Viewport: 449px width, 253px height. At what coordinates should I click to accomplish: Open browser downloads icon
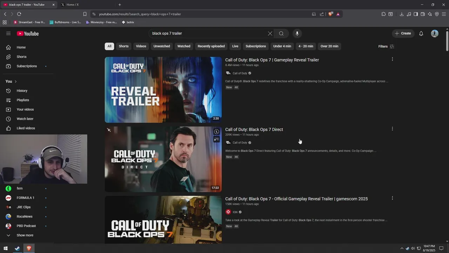402,14
